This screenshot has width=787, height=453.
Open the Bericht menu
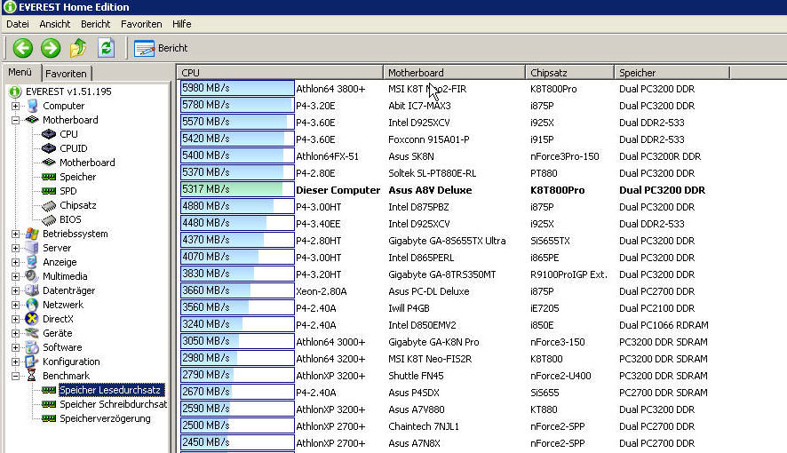(x=95, y=24)
